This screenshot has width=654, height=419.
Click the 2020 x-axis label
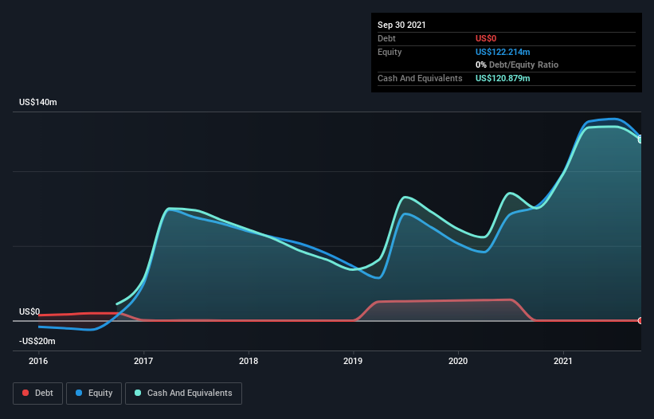(x=458, y=361)
